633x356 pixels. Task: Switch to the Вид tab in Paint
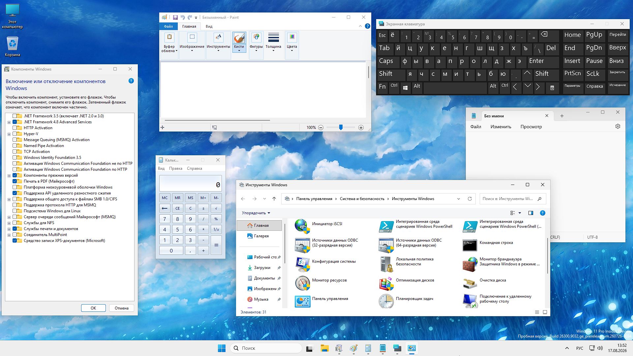click(x=209, y=26)
